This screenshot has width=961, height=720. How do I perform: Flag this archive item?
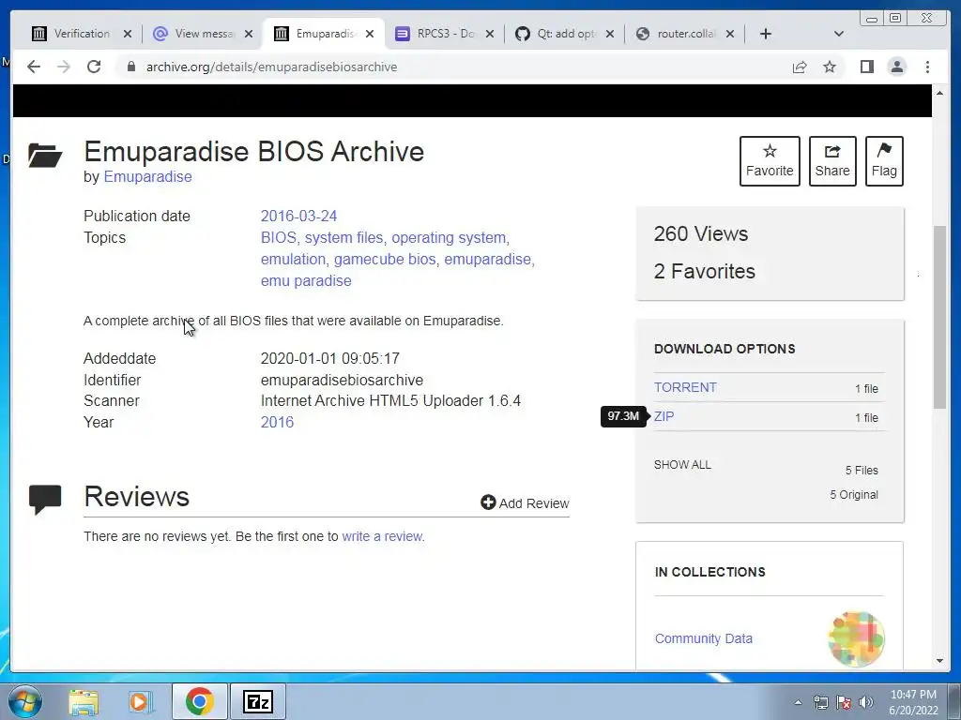click(884, 161)
